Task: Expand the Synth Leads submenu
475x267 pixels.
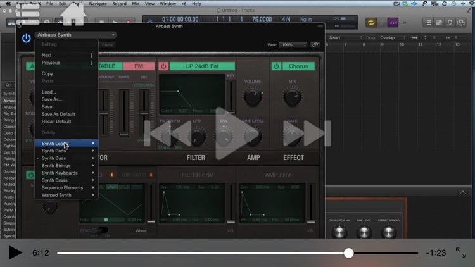Action: coord(66,143)
